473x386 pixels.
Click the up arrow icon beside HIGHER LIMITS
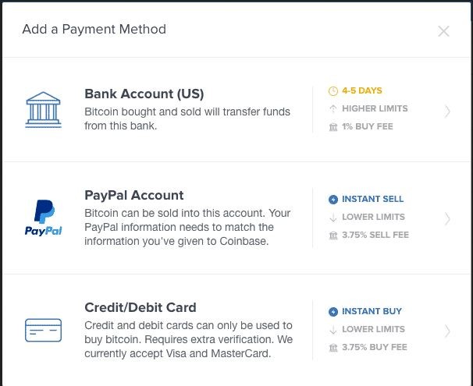point(333,108)
